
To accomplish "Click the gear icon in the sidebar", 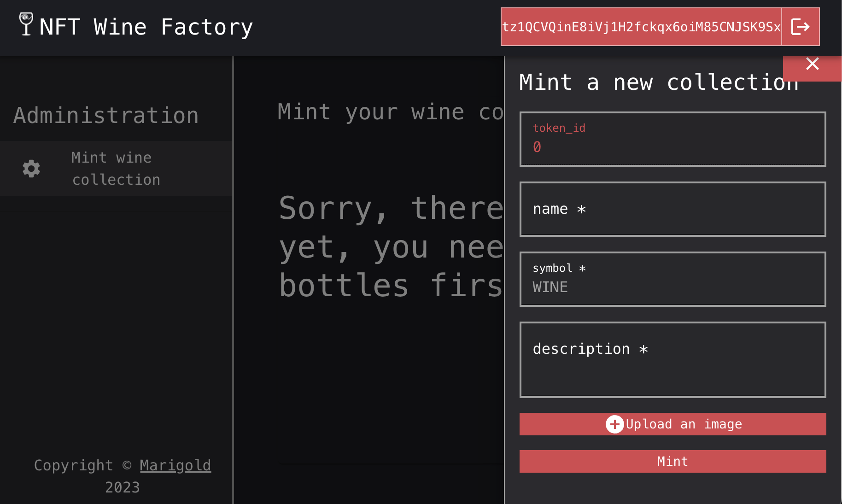I will tap(31, 169).
